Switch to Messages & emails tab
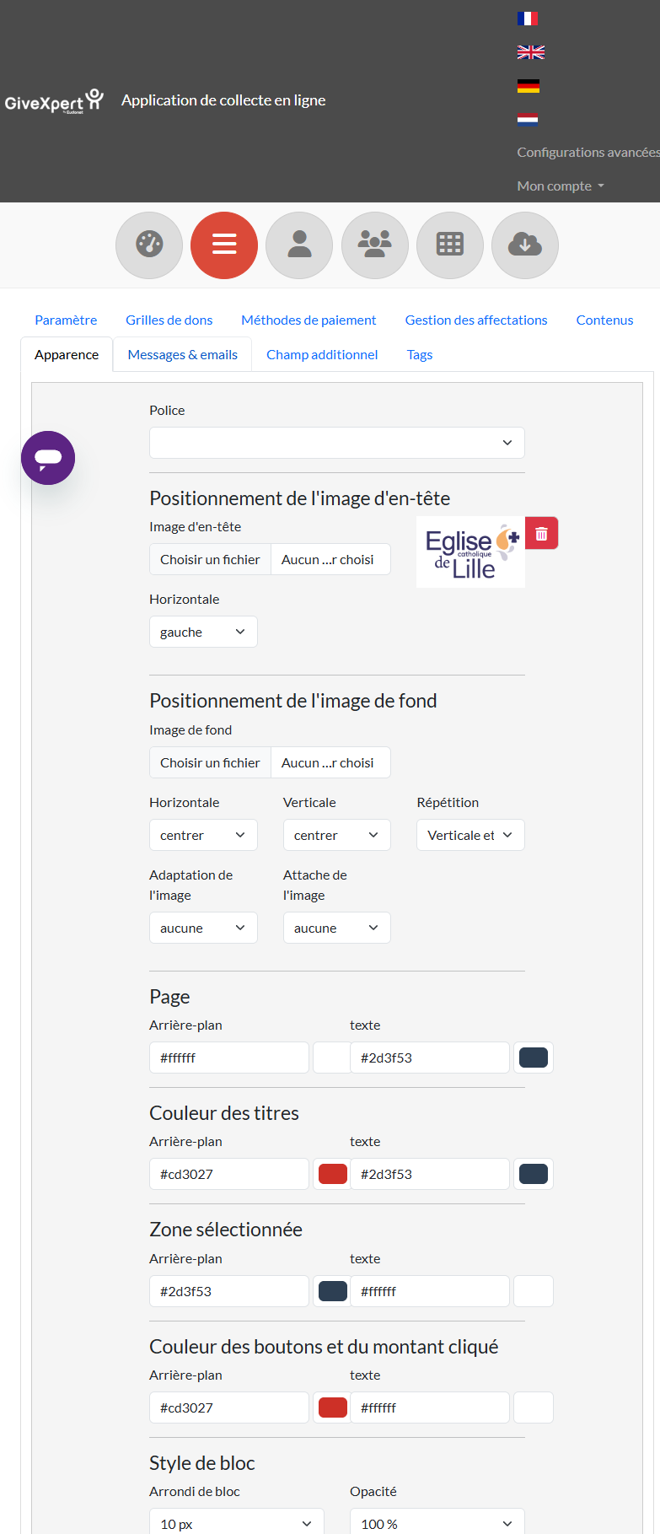The image size is (660, 1534). click(x=183, y=355)
